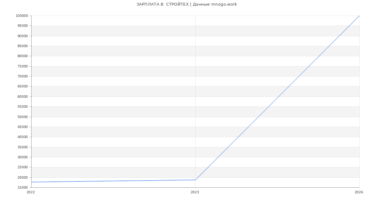
Task: Click the chart title 'ЗАРПЛАТА В СТРОЙТЕХ'
Action: tap(162, 4)
